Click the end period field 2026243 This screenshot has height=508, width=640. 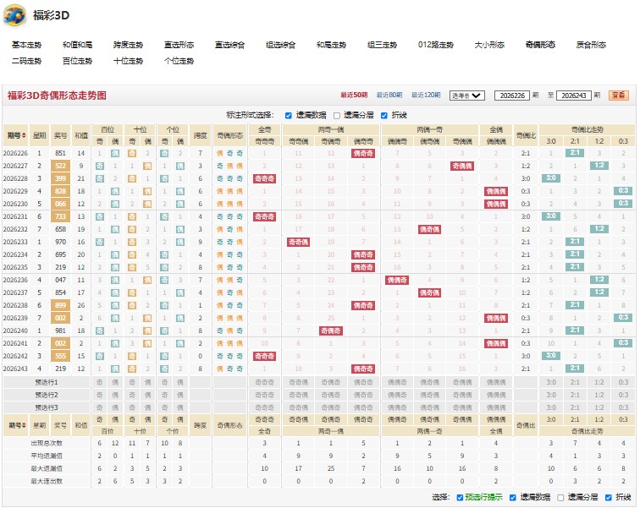tap(573, 96)
